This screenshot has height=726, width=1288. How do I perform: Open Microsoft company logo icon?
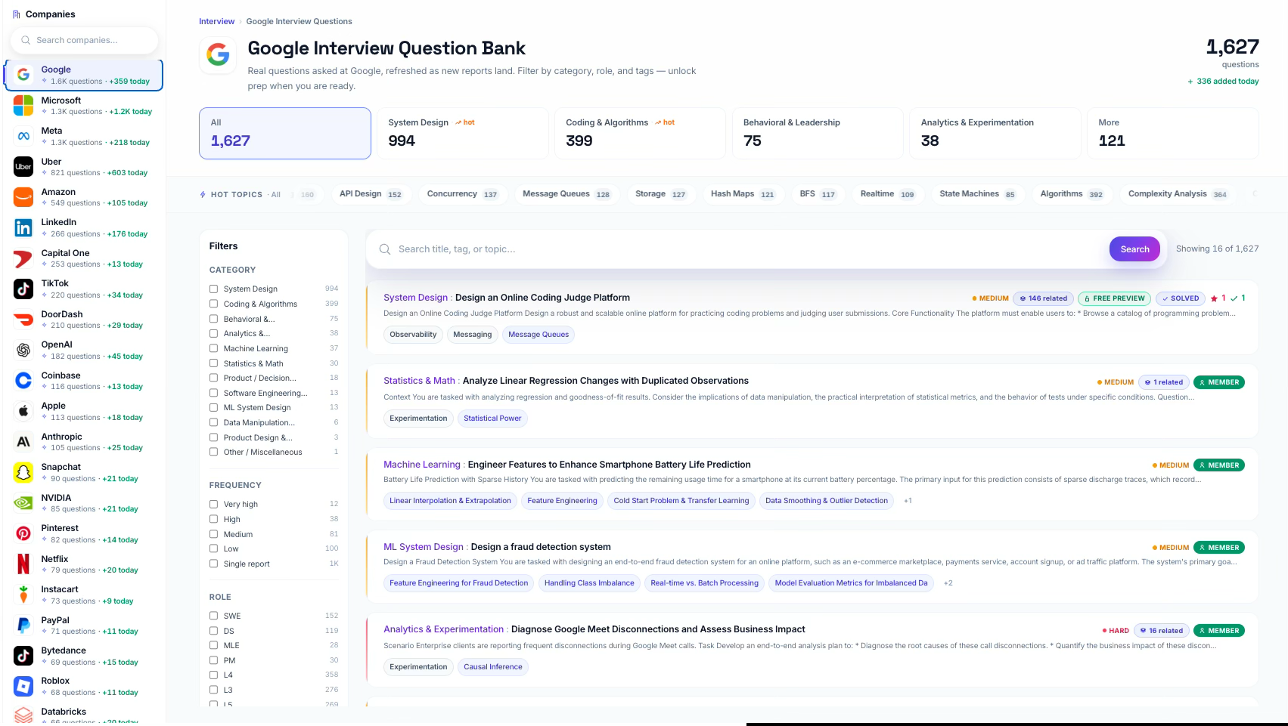click(x=23, y=105)
